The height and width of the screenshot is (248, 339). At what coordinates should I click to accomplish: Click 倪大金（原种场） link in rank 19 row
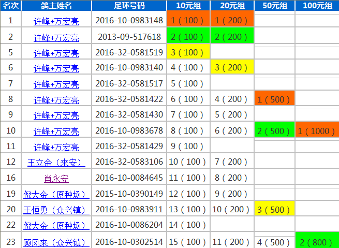pyautogui.click(x=56, y=195)
